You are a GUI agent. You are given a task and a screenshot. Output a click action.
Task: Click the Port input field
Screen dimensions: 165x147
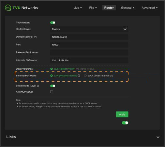(x=89, y=45)
